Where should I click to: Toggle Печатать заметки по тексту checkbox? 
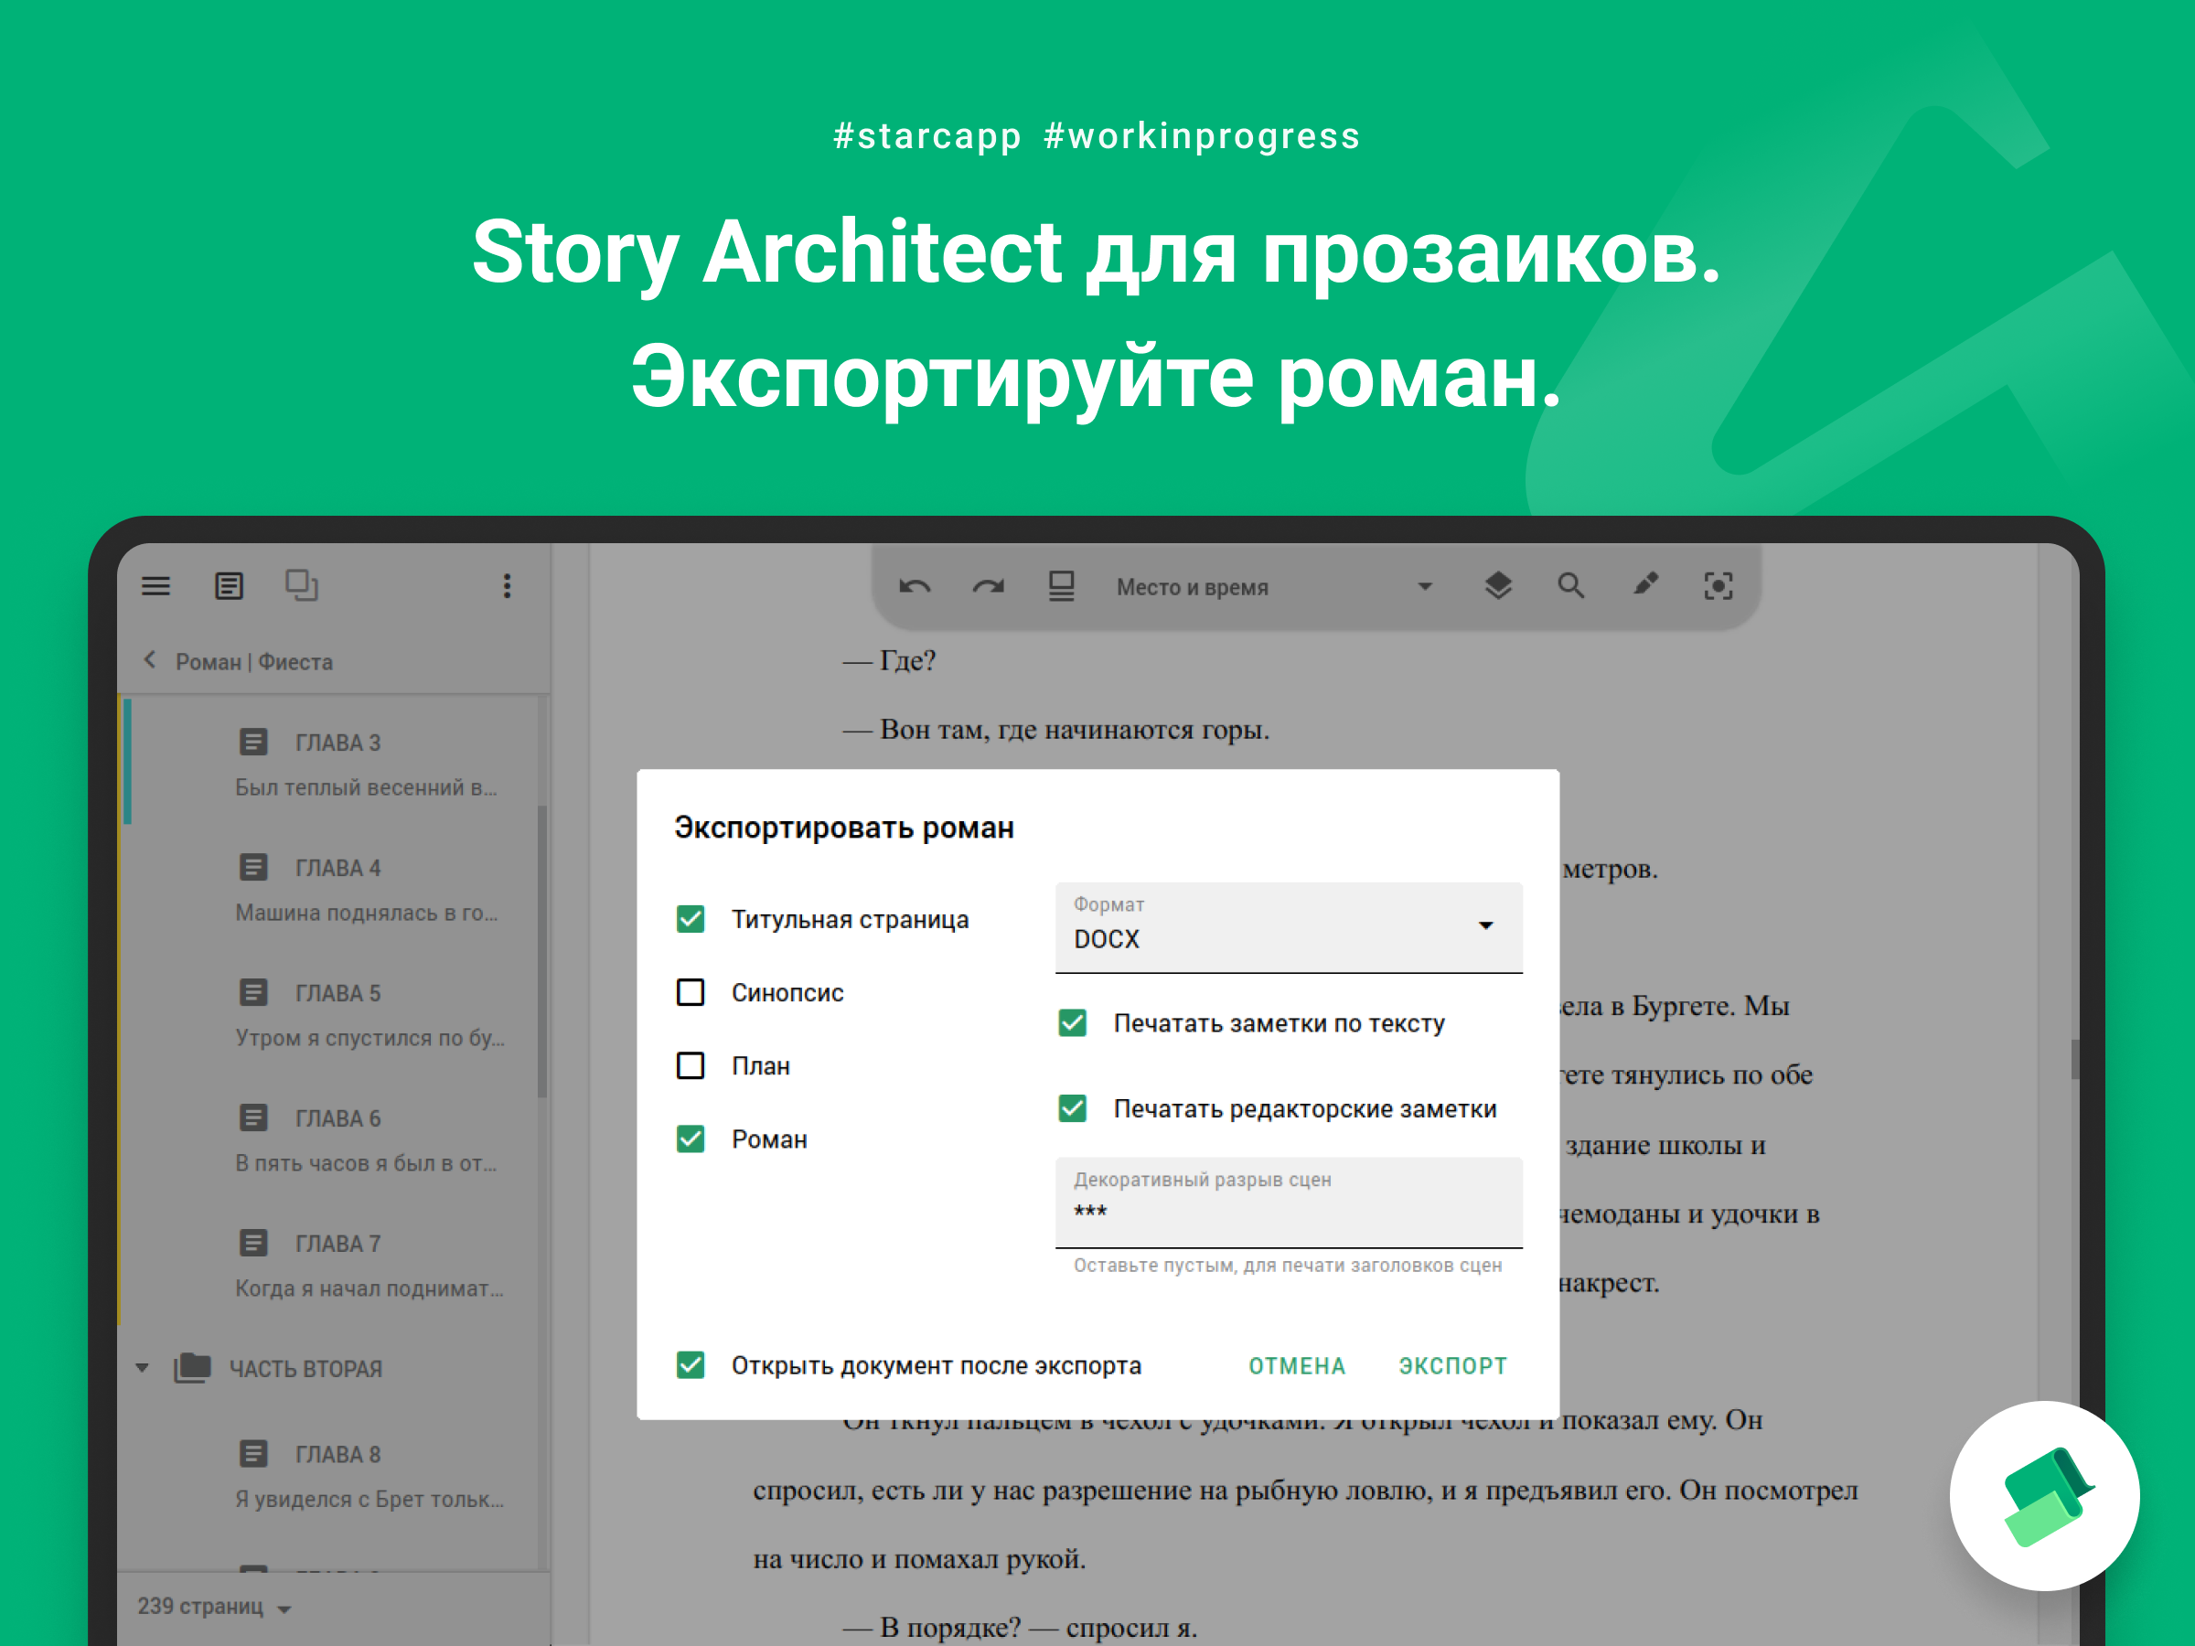point(1073,1023)
